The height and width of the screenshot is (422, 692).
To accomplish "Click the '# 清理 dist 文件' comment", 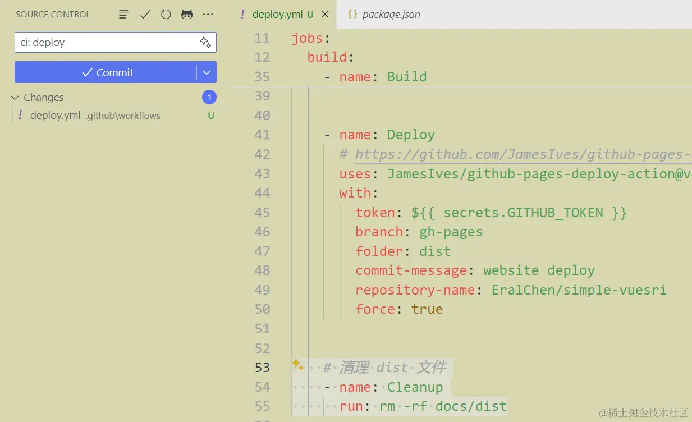I will tap(384, 368).
